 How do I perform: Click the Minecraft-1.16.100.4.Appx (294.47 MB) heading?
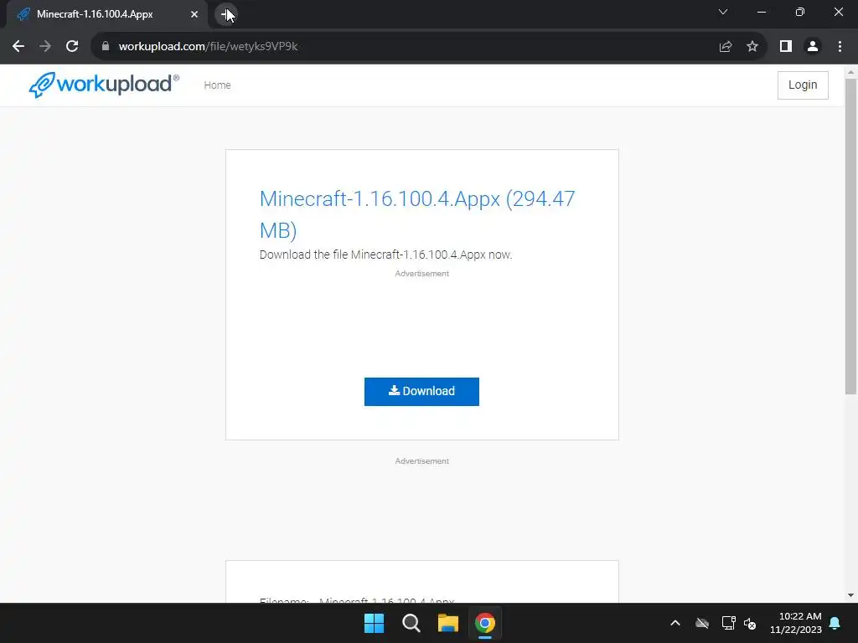(417, 214)
